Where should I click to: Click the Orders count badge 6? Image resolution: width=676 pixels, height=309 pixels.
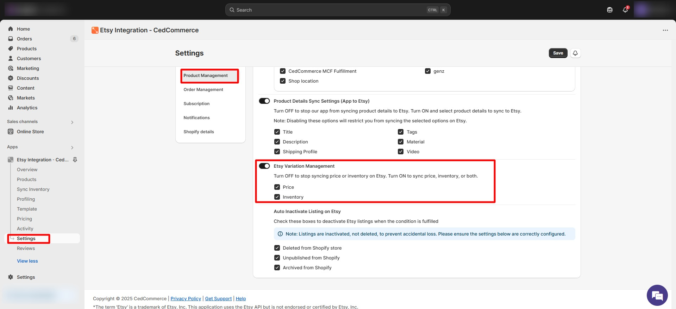pyautogui.click(x=74, y=39)
